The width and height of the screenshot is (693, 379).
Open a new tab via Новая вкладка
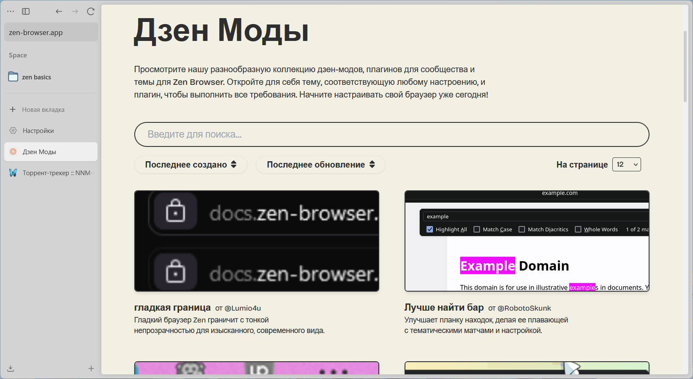(51, 109)
